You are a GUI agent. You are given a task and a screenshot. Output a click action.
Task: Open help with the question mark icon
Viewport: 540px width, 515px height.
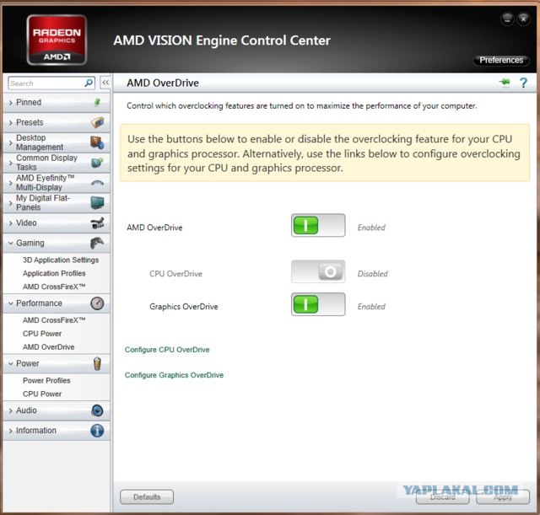[523, 83]
